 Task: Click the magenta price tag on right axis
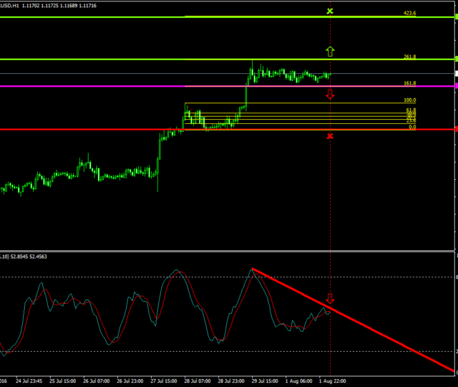455,86
